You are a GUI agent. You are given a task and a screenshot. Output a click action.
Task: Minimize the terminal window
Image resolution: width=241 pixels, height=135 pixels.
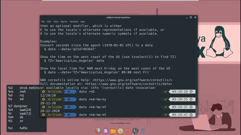coord(186,18)
